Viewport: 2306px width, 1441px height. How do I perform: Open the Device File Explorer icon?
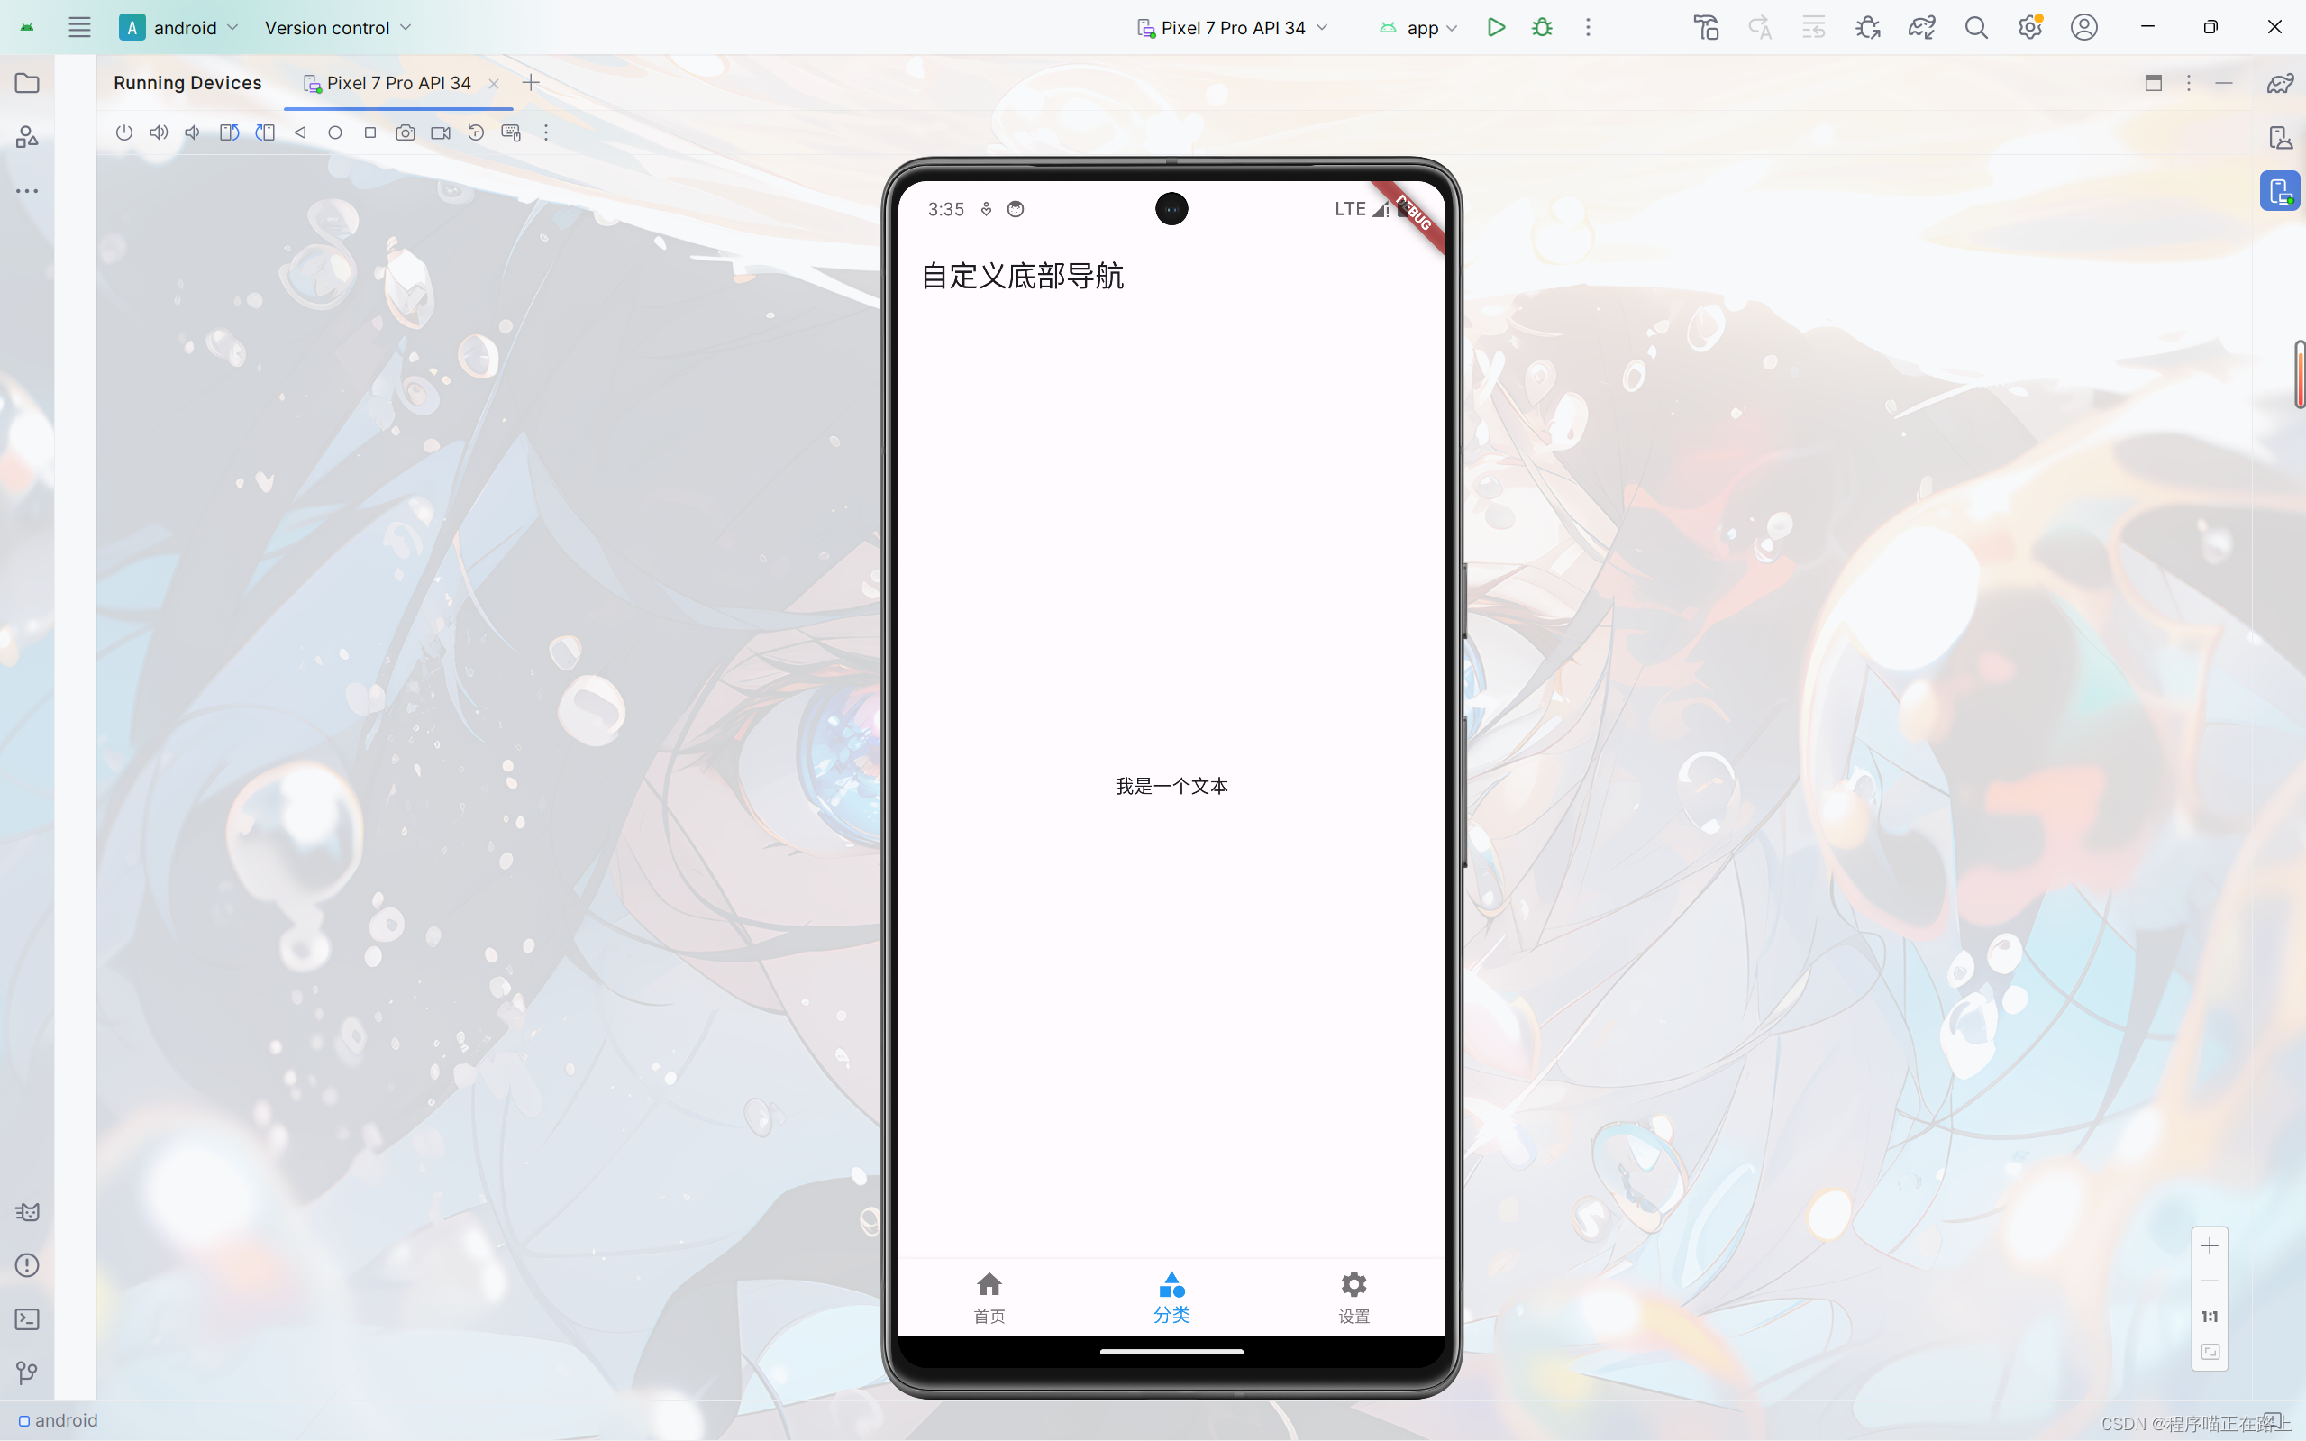tap(2280, 136)
